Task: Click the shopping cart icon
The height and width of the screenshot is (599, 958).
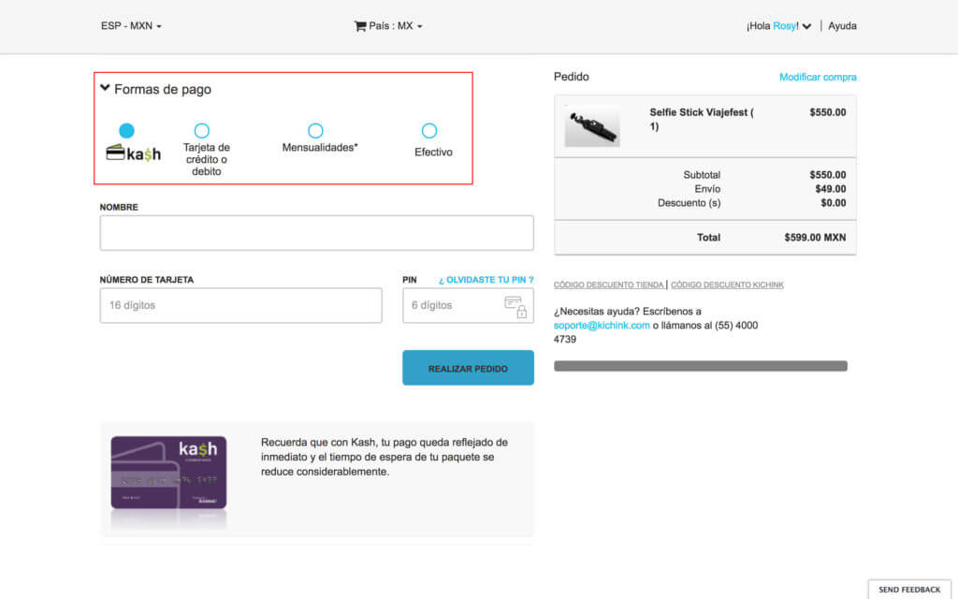Action: (360, 25)
